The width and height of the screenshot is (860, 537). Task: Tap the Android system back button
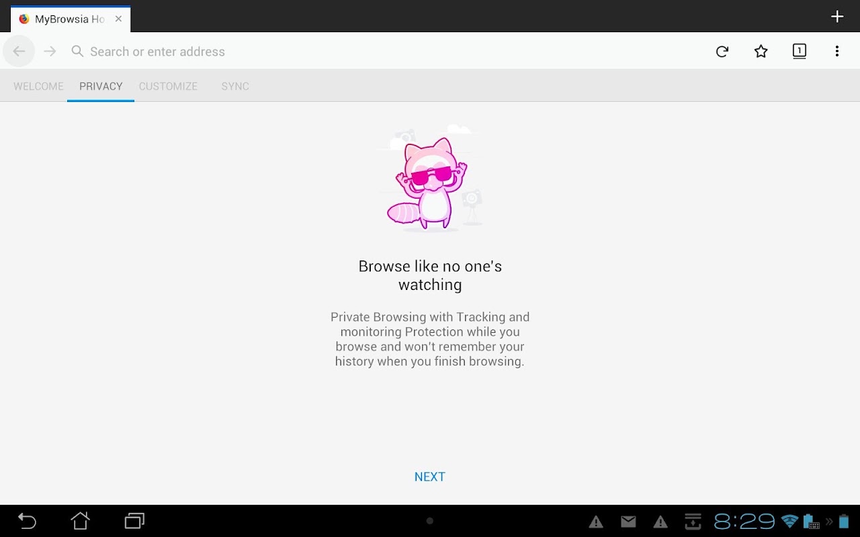[x=27, y=520]
